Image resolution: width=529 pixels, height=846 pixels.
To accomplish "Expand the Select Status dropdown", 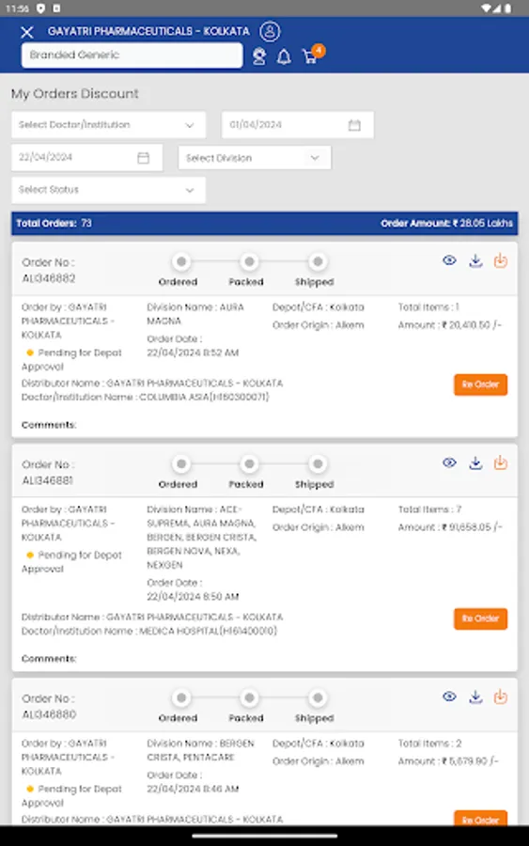I will [x=108, y=190].
